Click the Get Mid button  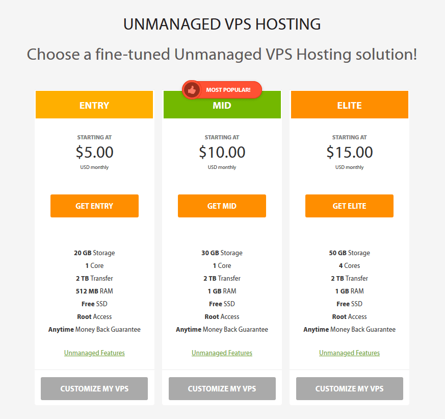(222, 206)
